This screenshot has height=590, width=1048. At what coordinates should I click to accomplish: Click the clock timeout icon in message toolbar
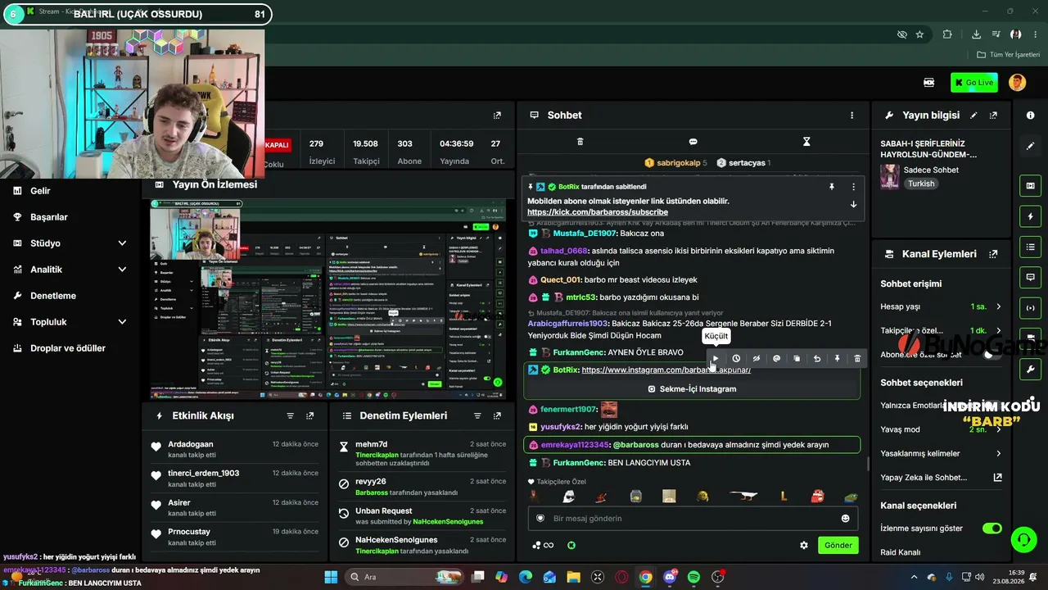click(736, 358)
